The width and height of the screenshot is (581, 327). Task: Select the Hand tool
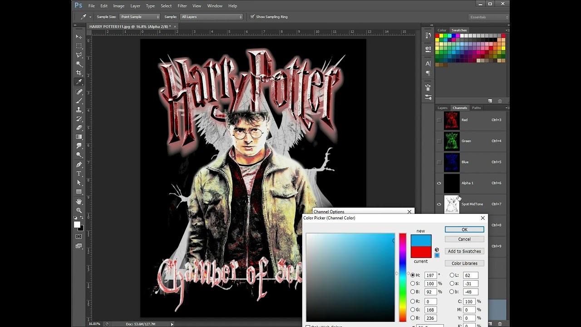79,201
